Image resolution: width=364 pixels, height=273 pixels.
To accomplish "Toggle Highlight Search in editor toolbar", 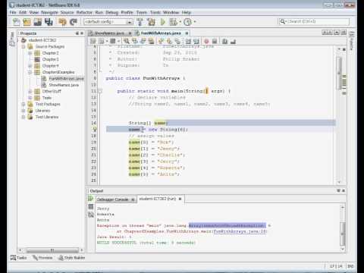I will tap(151, 41).
